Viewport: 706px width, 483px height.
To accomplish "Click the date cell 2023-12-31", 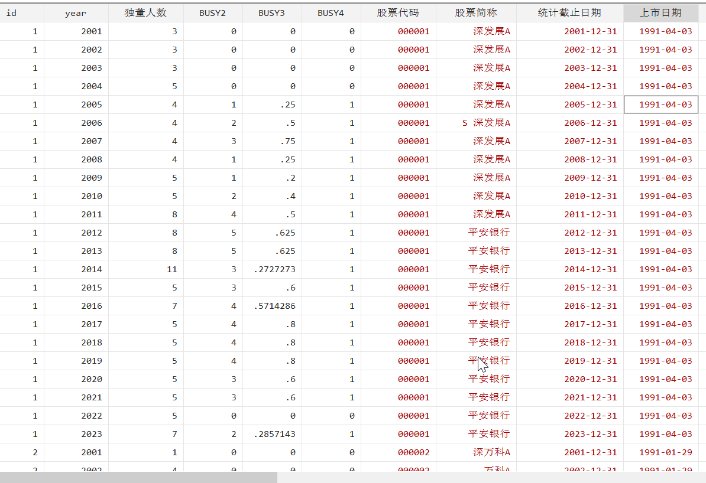I will 569,434.
